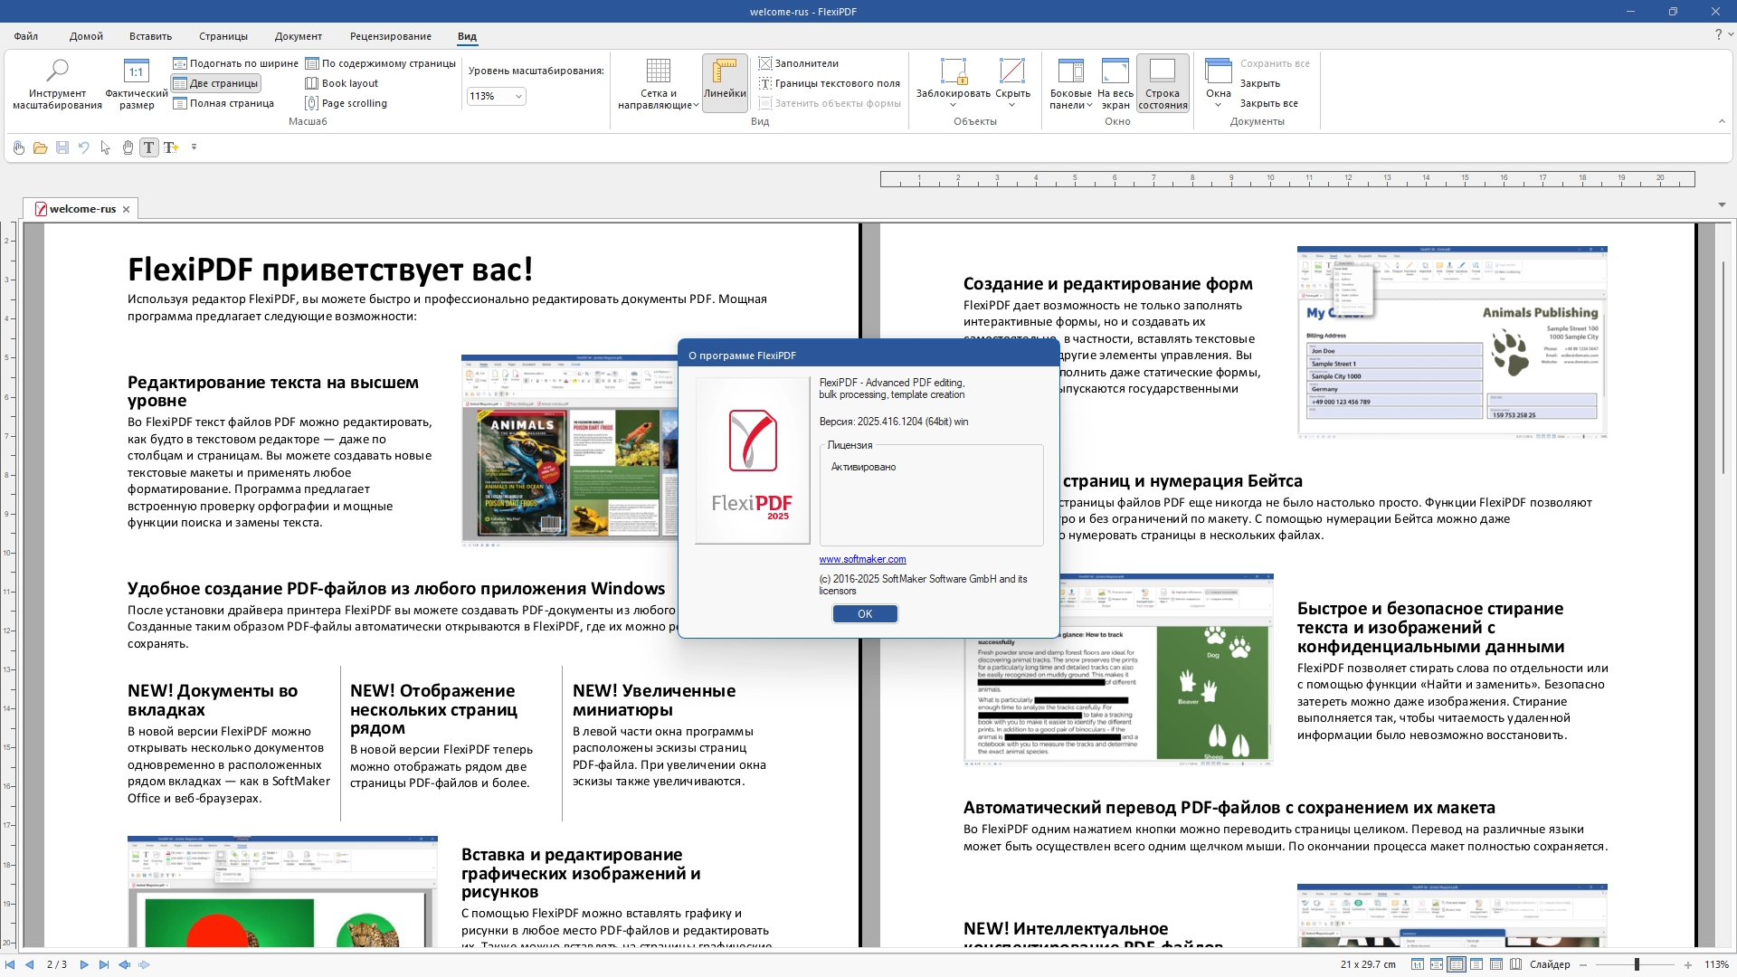This screenshot has height=977, width=1737.
Task: Open the Рецензирование ribbon tab
Action: [390, 36]
